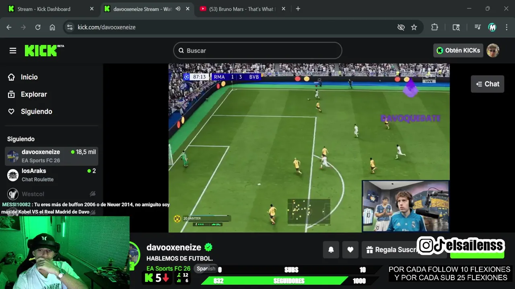Select Westcol channel in the following list
Viewport: 515px width, 289px height.
pyautogui.click(x=51, y=194)
